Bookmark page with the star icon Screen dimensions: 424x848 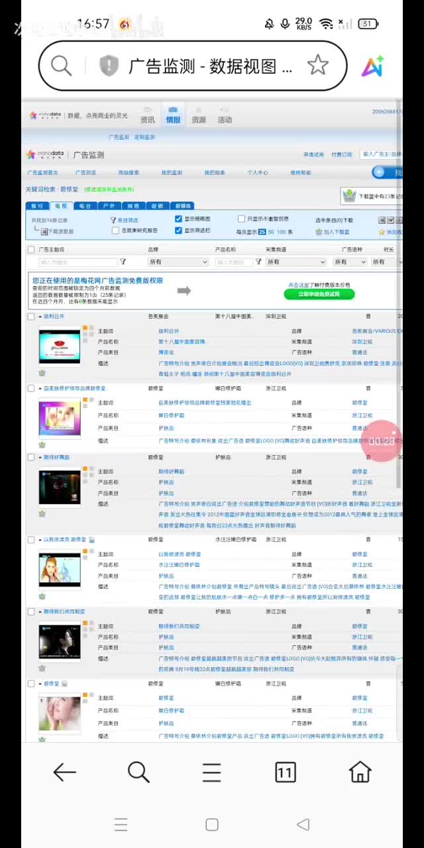pos(318,65)
